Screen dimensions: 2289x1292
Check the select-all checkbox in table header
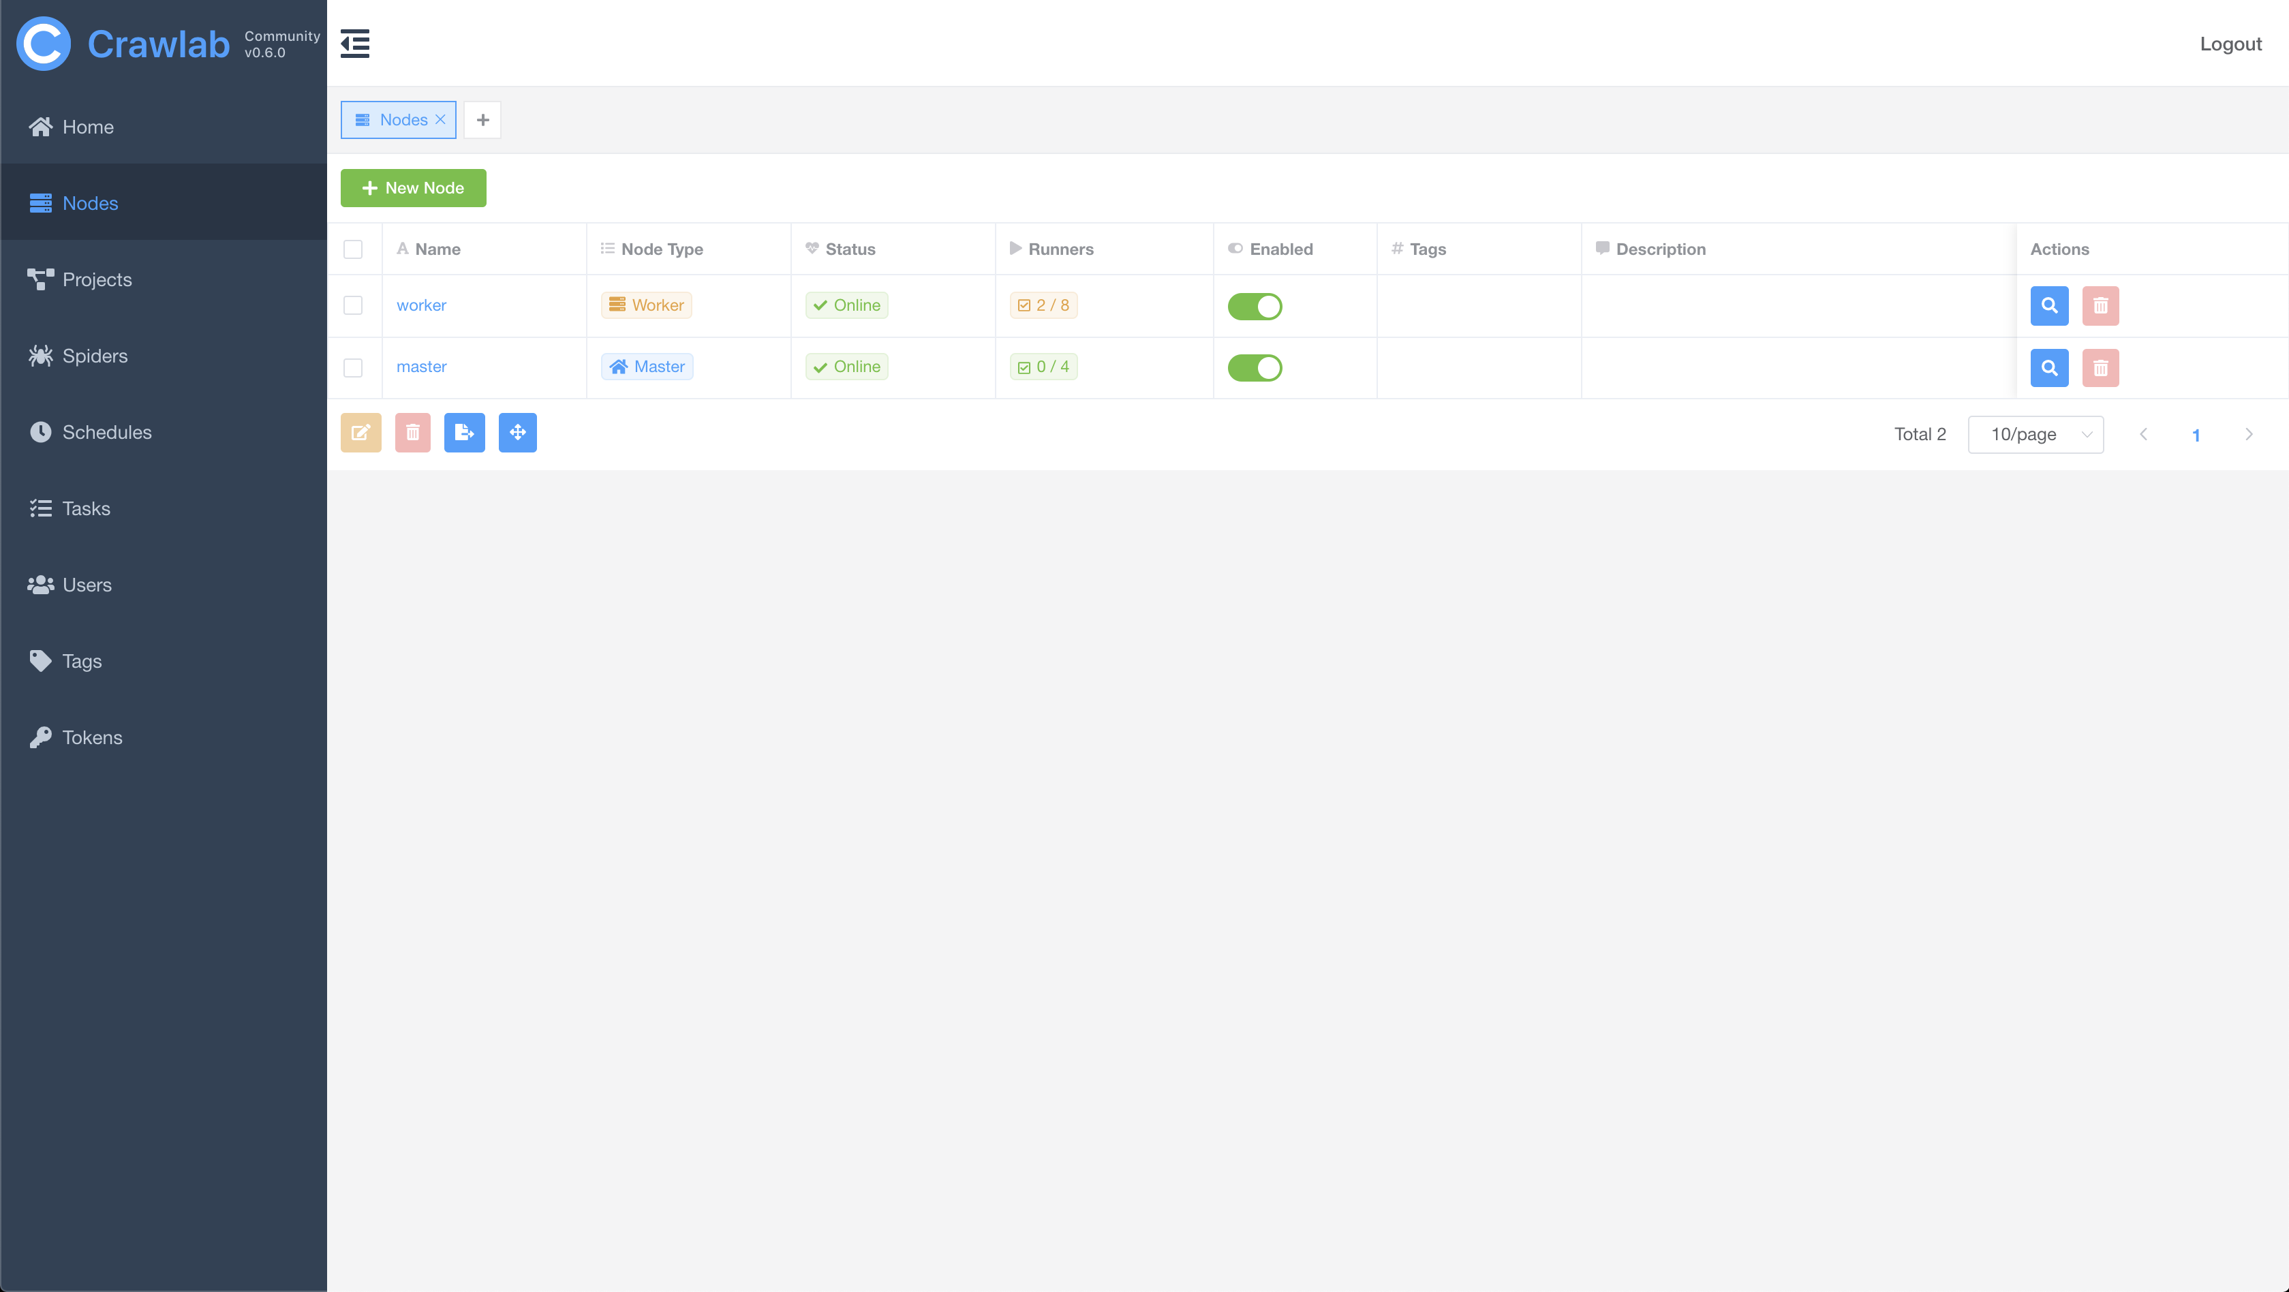point(353,249)
